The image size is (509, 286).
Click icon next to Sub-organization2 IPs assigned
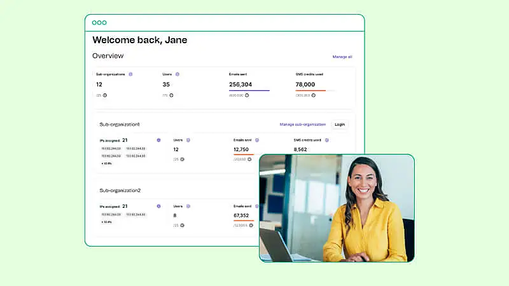[x=158, y=206]
